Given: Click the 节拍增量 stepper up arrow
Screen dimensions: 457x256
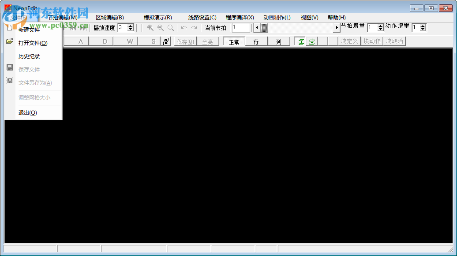Looking at the screenshot, I should [380, 26].
